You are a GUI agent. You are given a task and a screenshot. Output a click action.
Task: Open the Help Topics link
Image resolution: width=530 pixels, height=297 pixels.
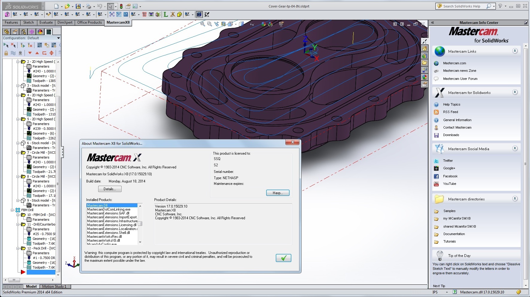click(x=452, y=104)
